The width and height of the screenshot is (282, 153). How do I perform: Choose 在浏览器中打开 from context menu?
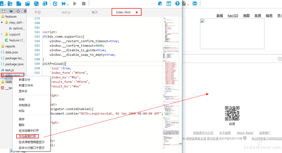coord(29,130)
